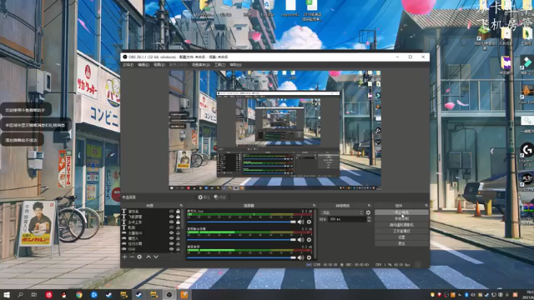Open the 场景集合(S) menu
Image resolution: width=534 pixels, height=300 pixels.
(x=200, y=65)
